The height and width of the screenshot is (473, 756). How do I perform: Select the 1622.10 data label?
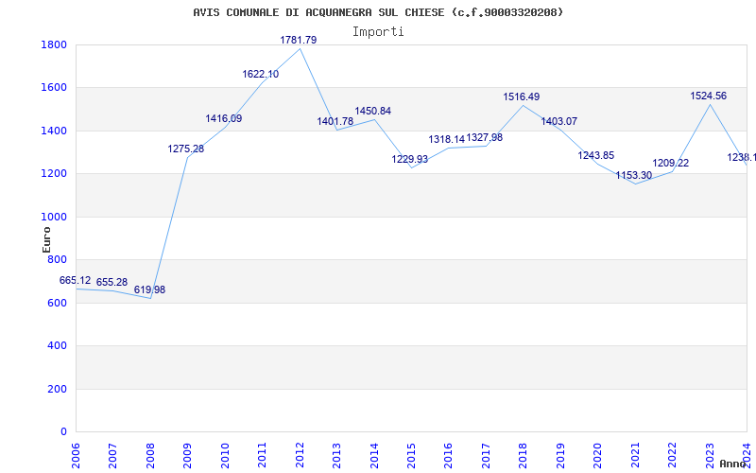click(x=260, y=75)
